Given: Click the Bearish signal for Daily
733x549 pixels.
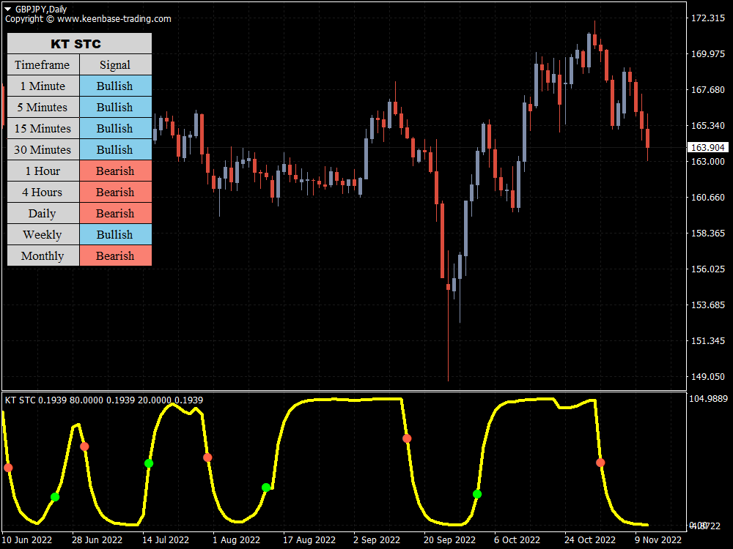Looking at the screenshot, I should point(116,213).
